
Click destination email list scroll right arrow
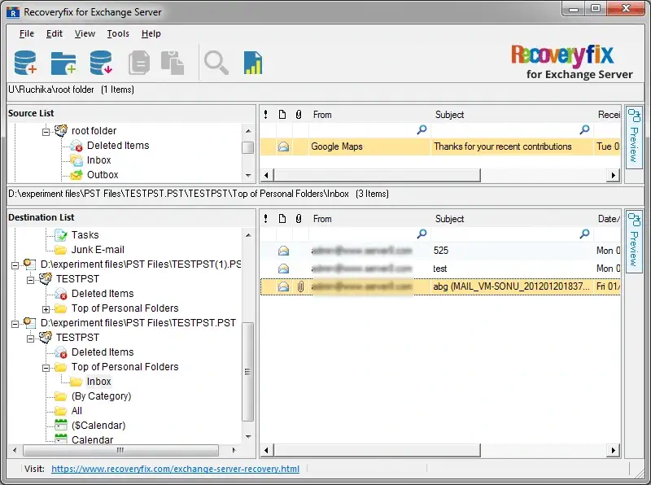coord(614,450)
